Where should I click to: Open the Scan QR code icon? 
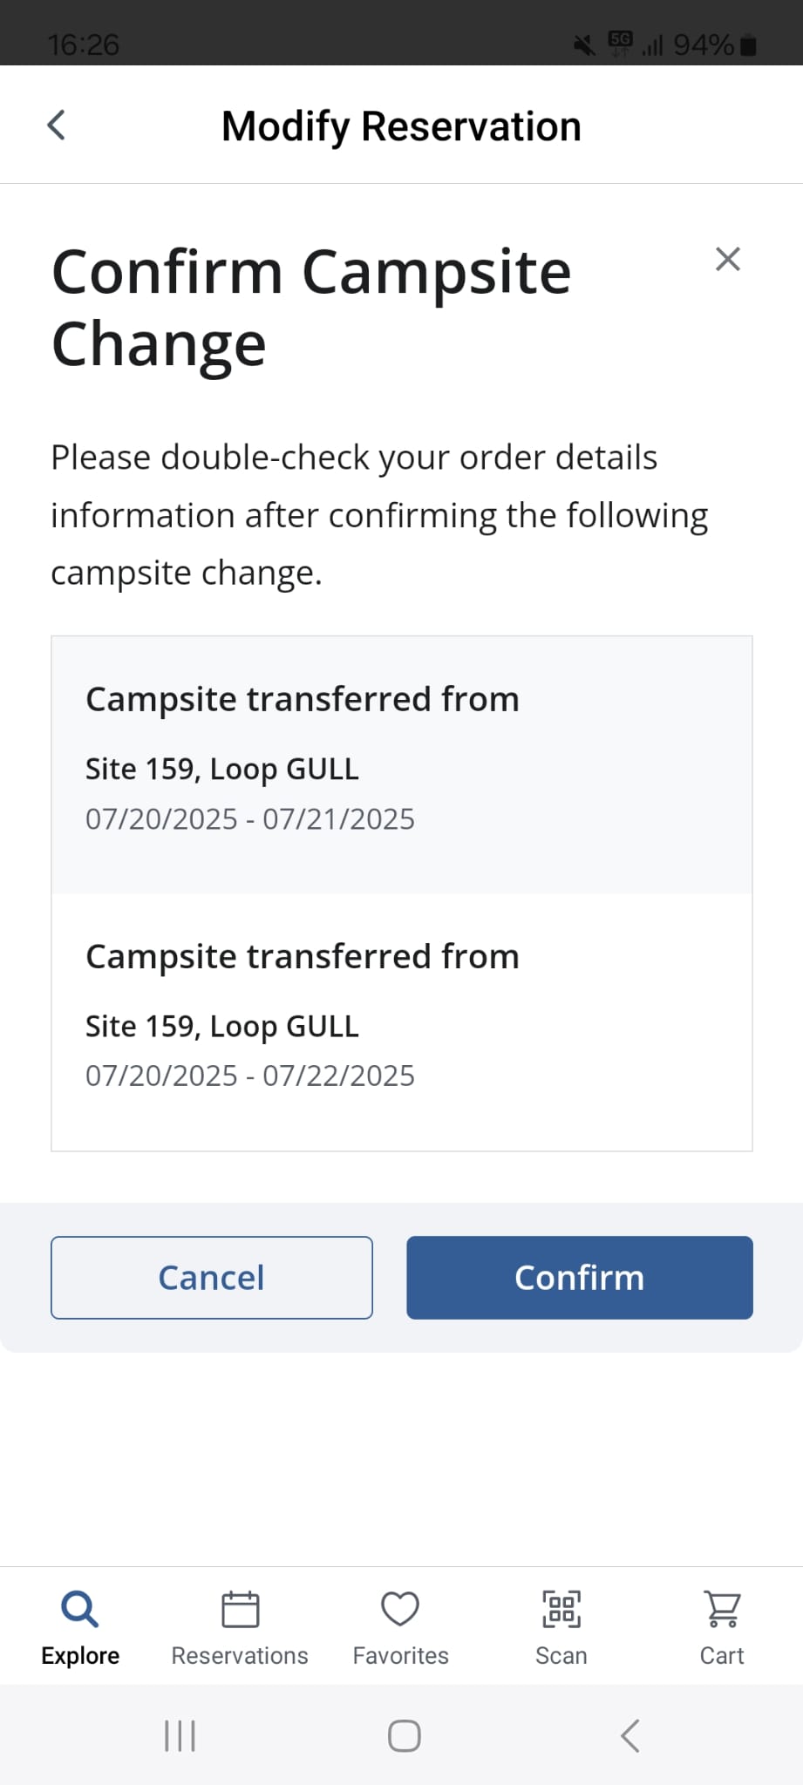(x=561, y=1609)
